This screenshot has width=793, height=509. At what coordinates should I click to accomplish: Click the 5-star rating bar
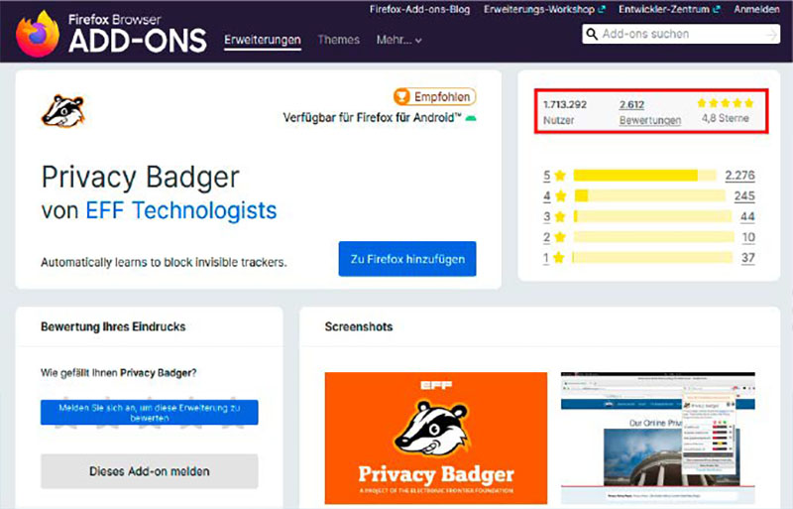pos(645,176)
